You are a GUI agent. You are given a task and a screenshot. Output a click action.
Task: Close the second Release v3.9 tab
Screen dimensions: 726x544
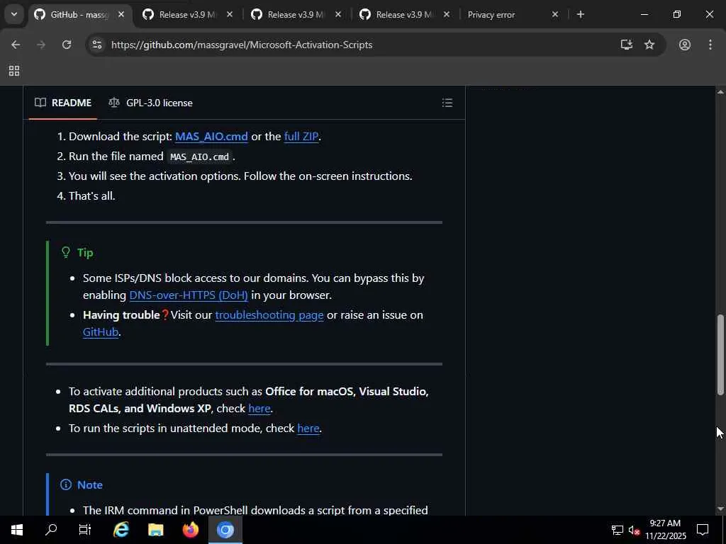coord(338,15)
